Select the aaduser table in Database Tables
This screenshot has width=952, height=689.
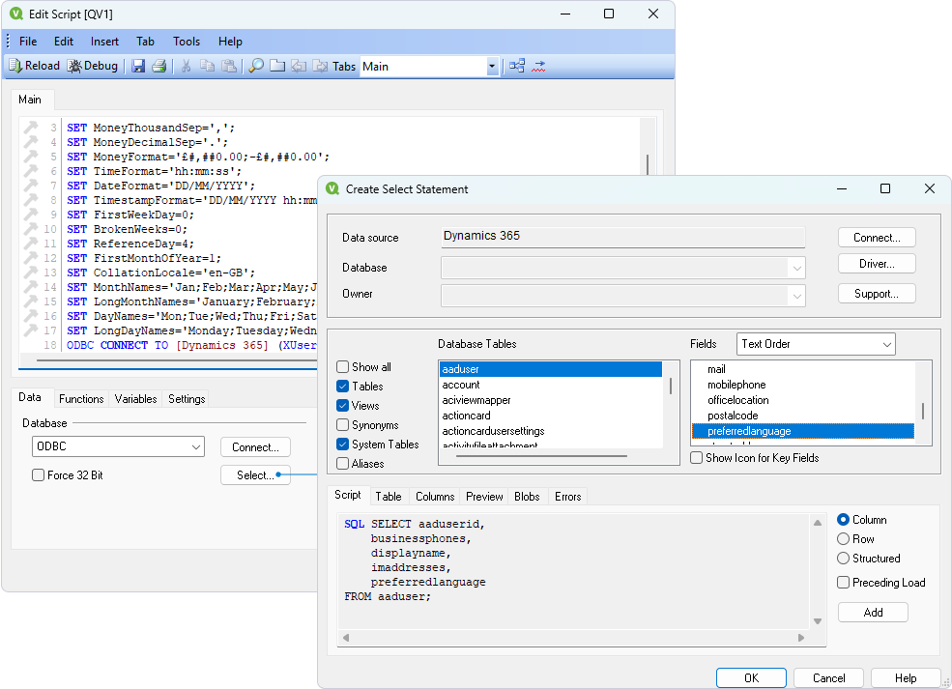point(550,368)
